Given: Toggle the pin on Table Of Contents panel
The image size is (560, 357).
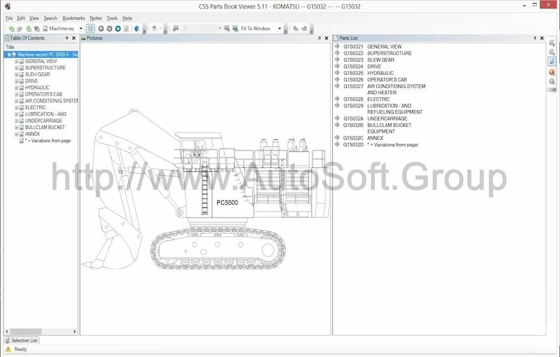Looking at the screenshot, I should [67, 38].
